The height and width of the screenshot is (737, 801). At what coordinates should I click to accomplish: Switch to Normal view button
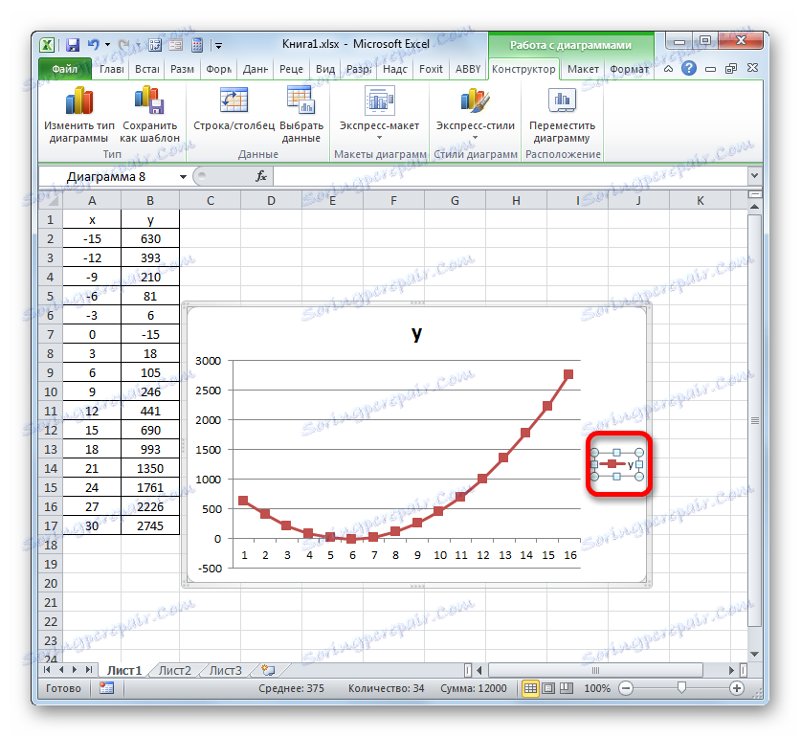[x=530, y=688]
